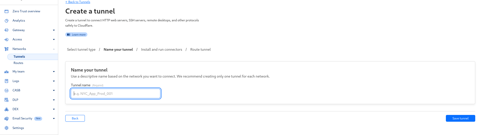Viewport: 478px width, 135px height.
Task: Click the Access sidebar icon
Action: 7,39
